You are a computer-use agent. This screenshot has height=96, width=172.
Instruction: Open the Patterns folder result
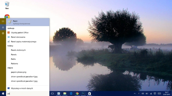pos(28,63)
